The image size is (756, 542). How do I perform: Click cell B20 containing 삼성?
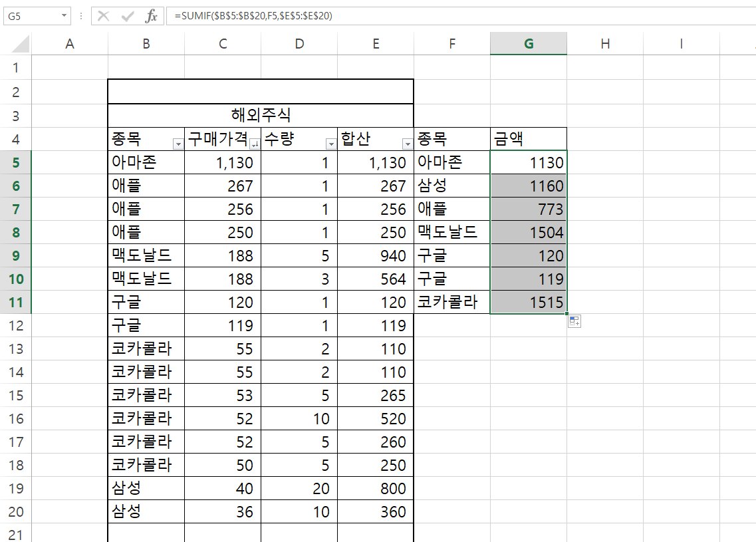pyautogui.click(x=146, y=511)
